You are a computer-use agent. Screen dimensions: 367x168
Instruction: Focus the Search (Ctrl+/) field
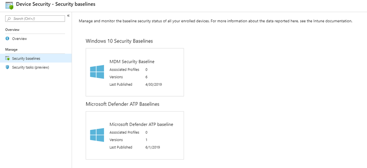pyautogui.click(x=35, y=19)
